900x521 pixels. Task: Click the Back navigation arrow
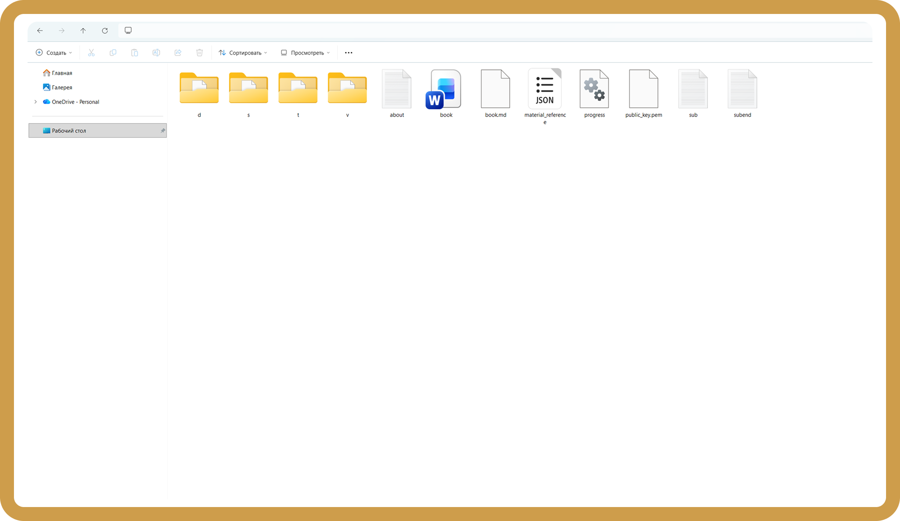[40, 30]
